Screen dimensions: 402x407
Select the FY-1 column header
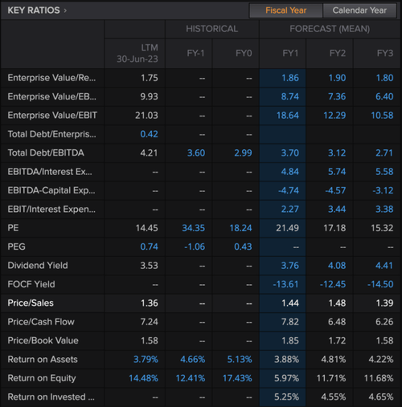[x=195, y=53]
